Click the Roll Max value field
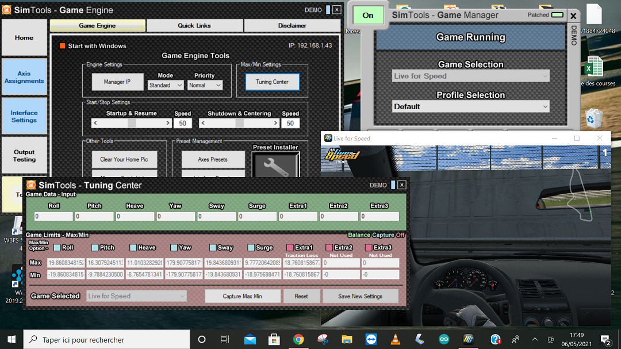Image resolution: width=621 pixels, height=349 pixels. coord(66,263)
